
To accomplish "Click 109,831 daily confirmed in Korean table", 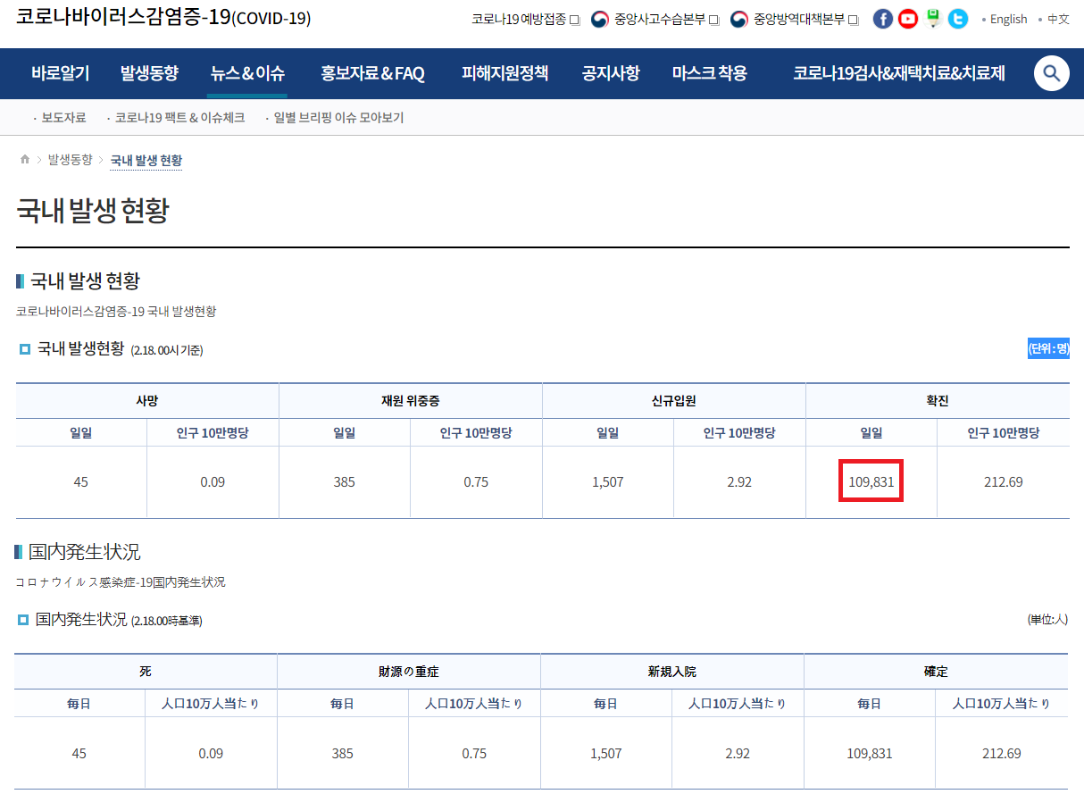I will pos(871,482).
